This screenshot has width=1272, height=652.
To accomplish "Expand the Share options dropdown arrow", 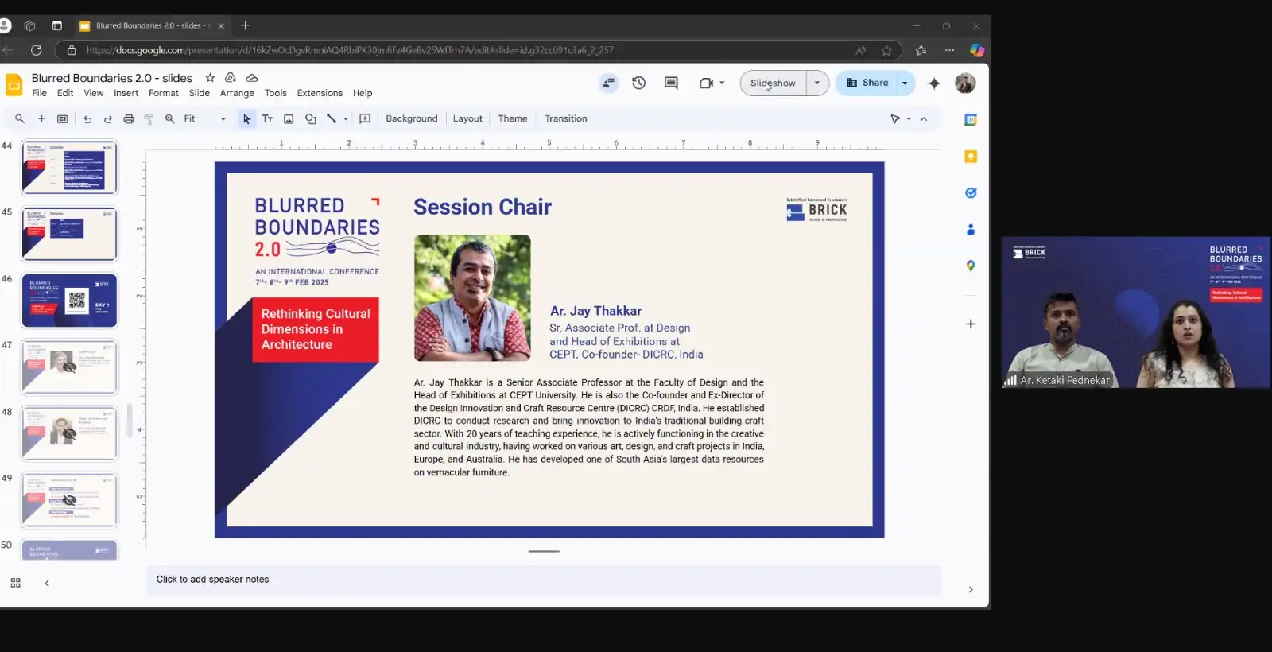I will pyautogui.click(x=905, y=83).
